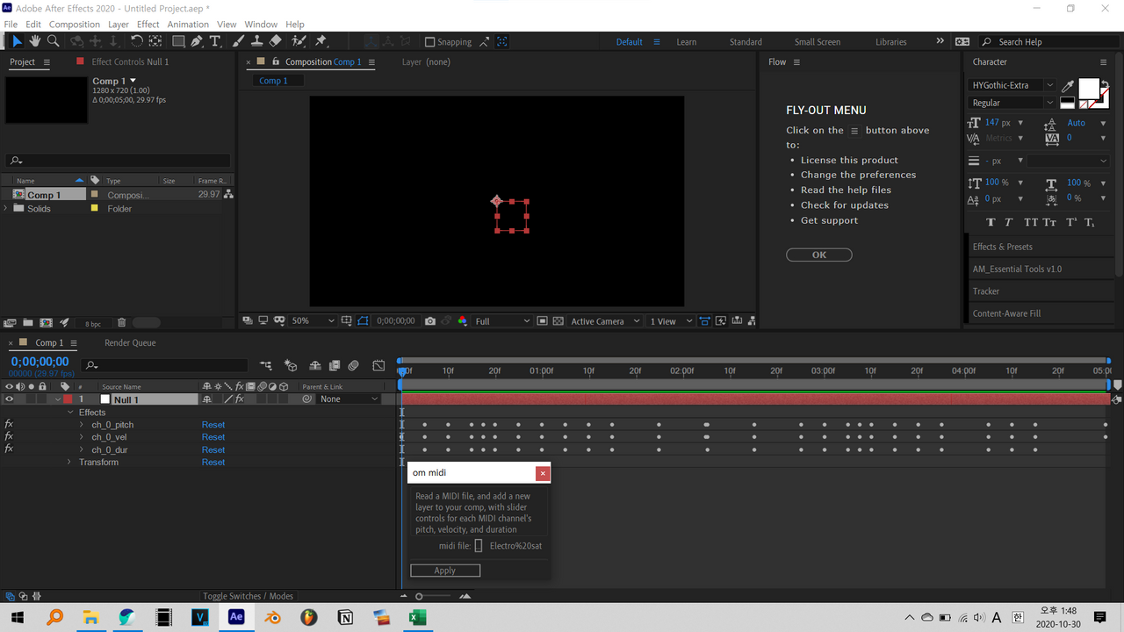This screenshot has height=632, width=1124.
Task: Hide the Null 1 layer with eye icon
Action: (10, 399)
